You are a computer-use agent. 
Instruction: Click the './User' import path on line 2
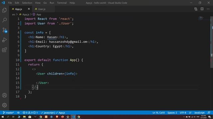pos(64,23)
